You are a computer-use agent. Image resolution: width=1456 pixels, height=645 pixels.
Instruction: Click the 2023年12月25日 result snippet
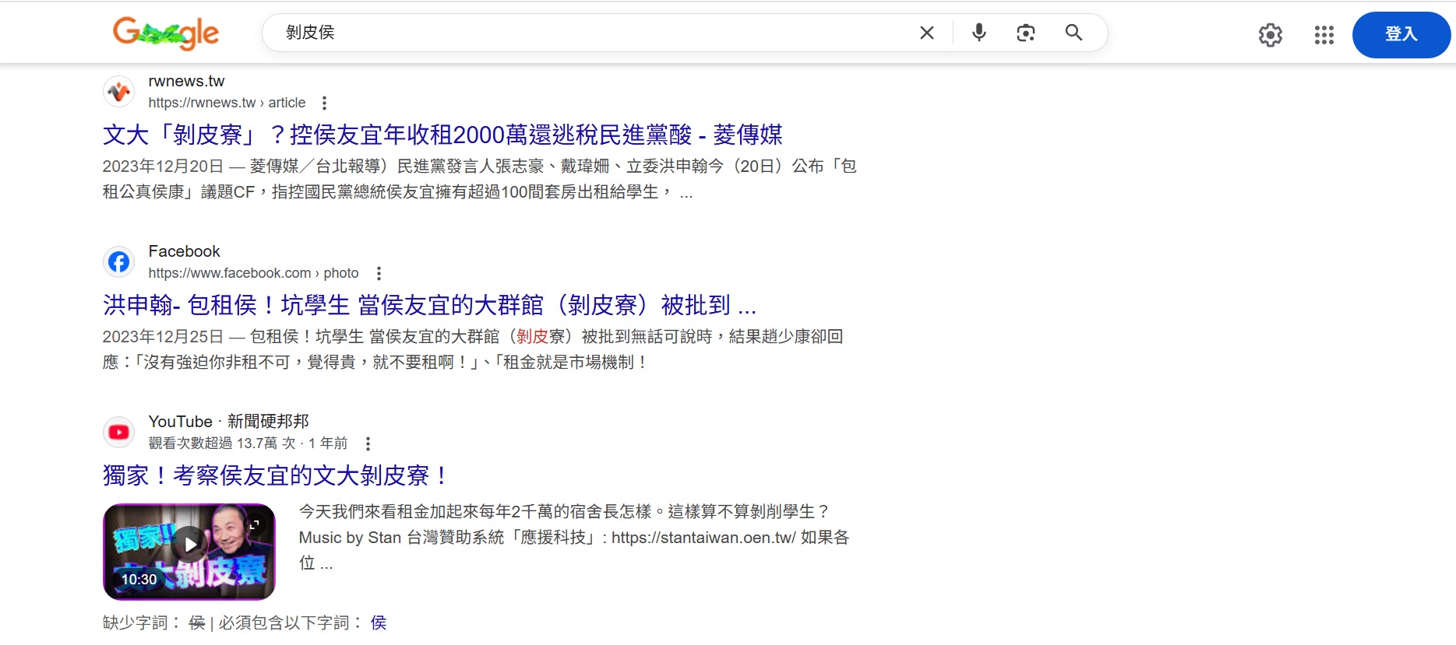[x=473, y=349]
